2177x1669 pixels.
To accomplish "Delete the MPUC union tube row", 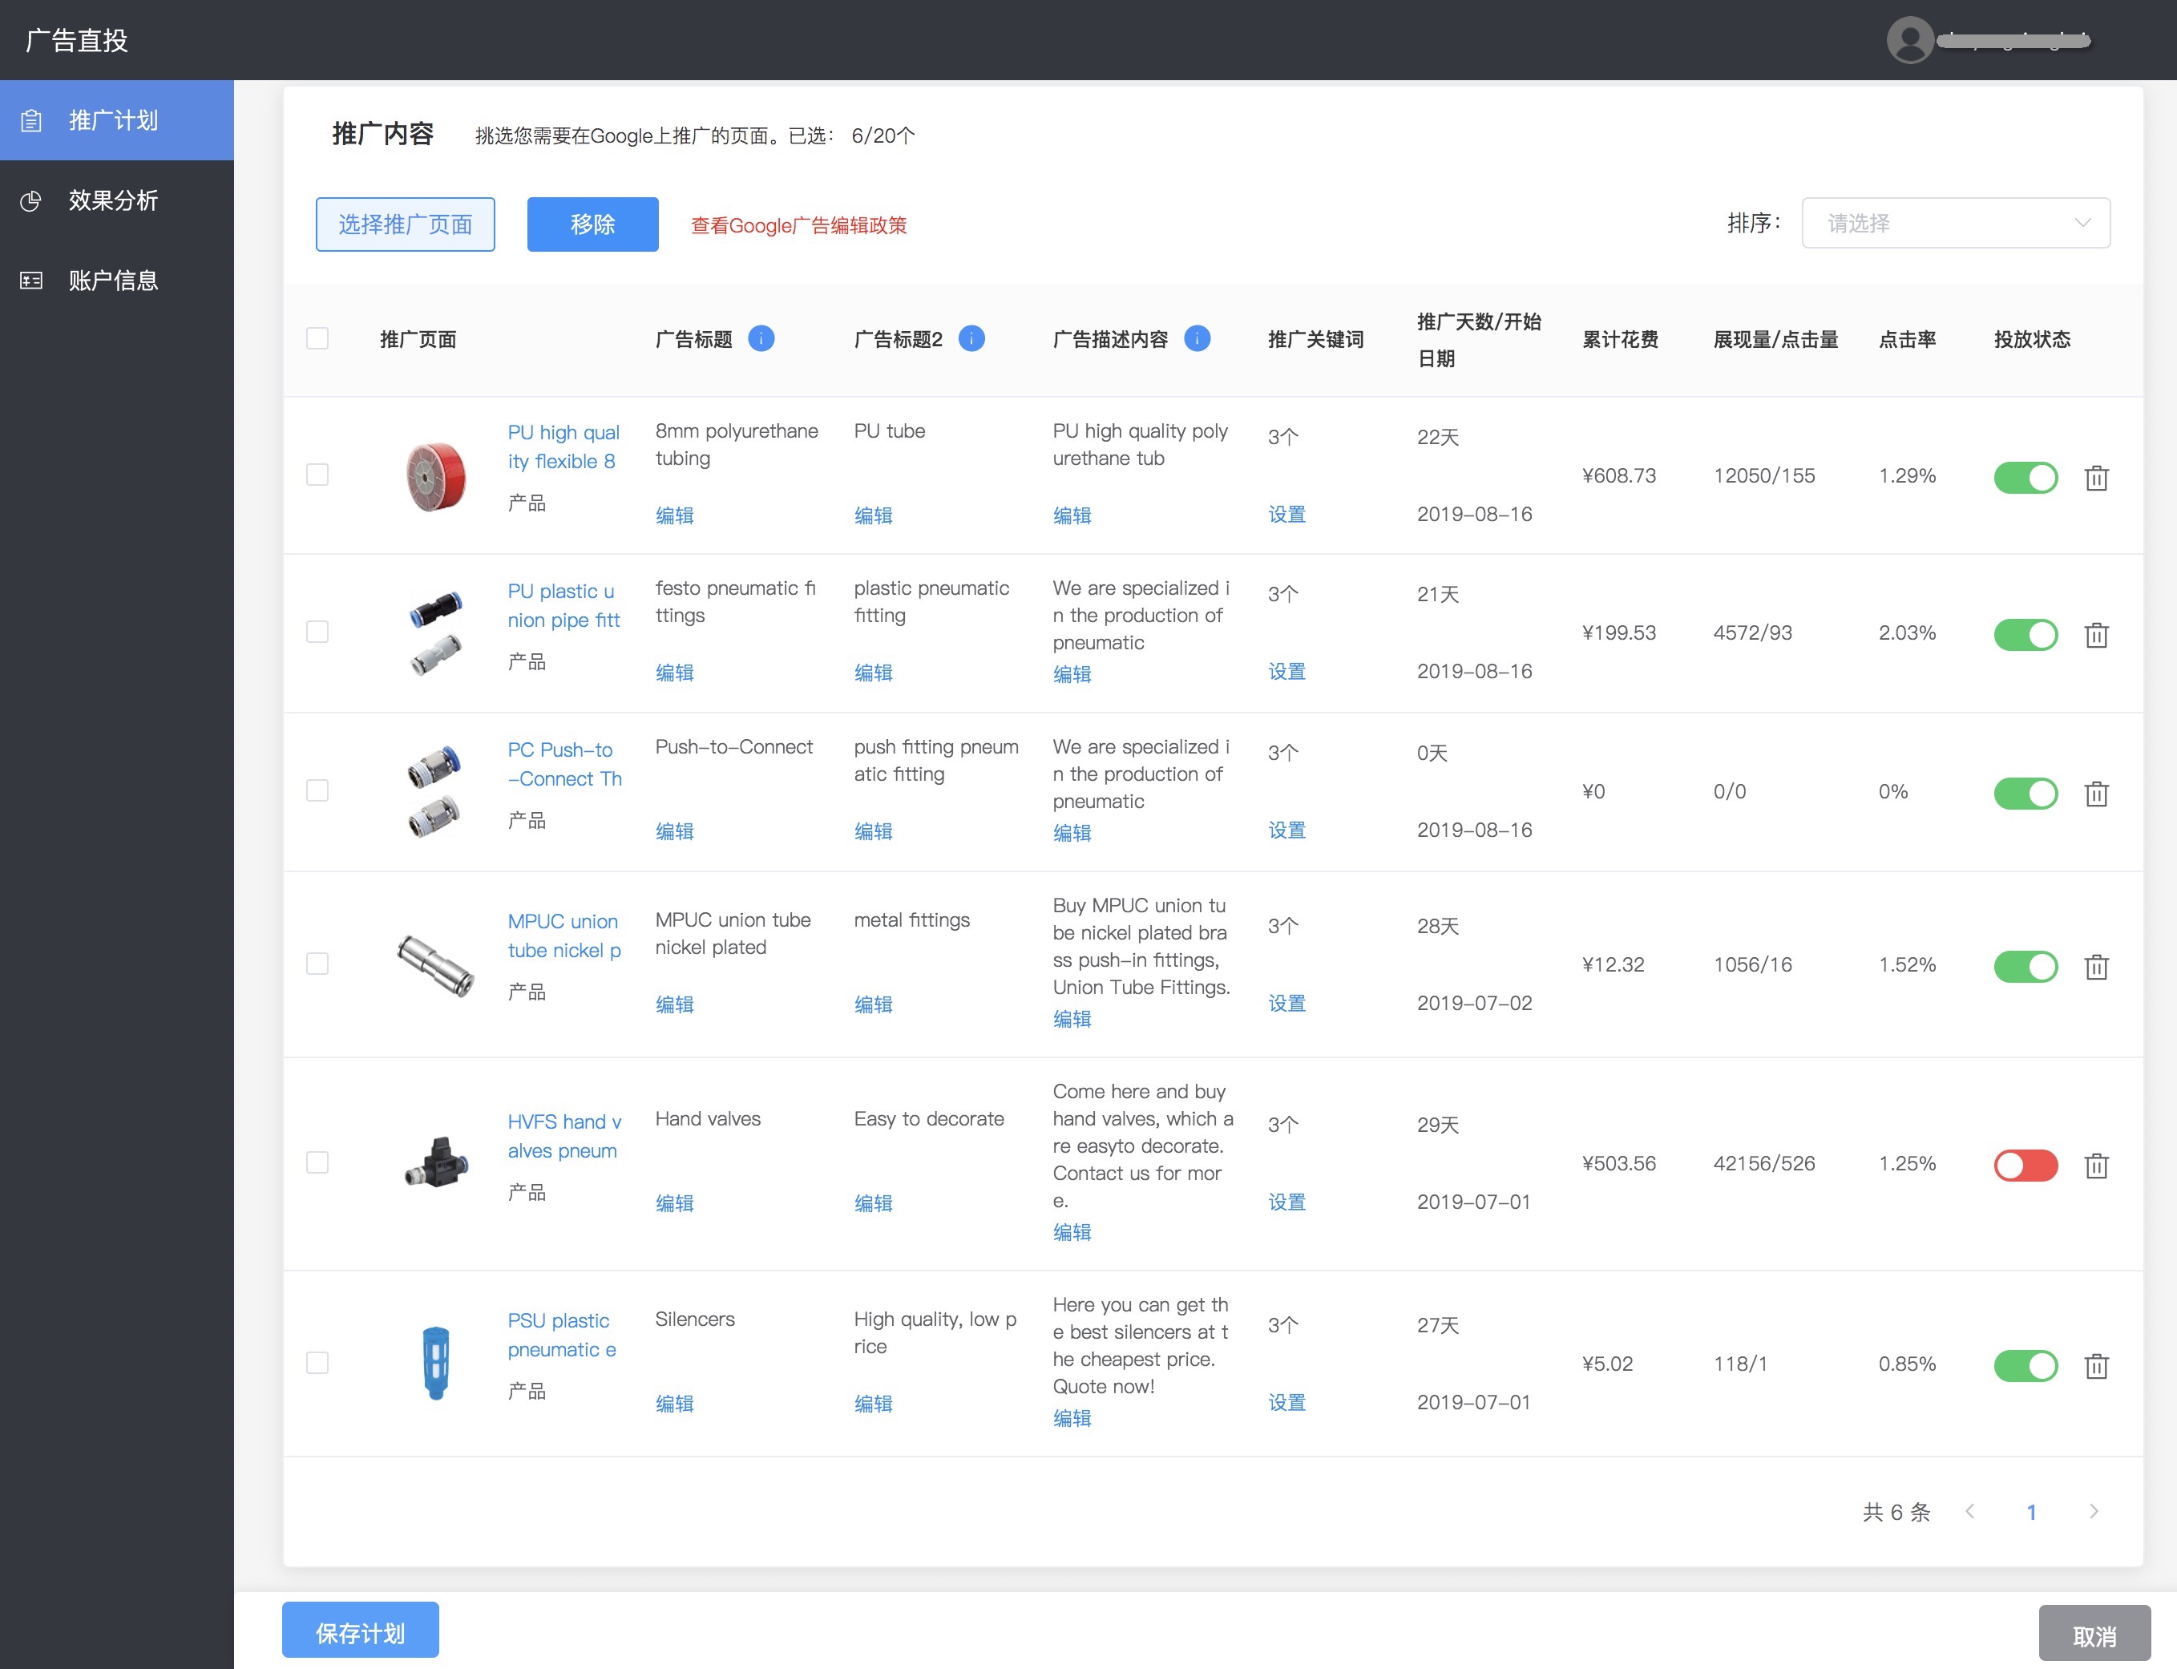I will (x=2095, y=967).
